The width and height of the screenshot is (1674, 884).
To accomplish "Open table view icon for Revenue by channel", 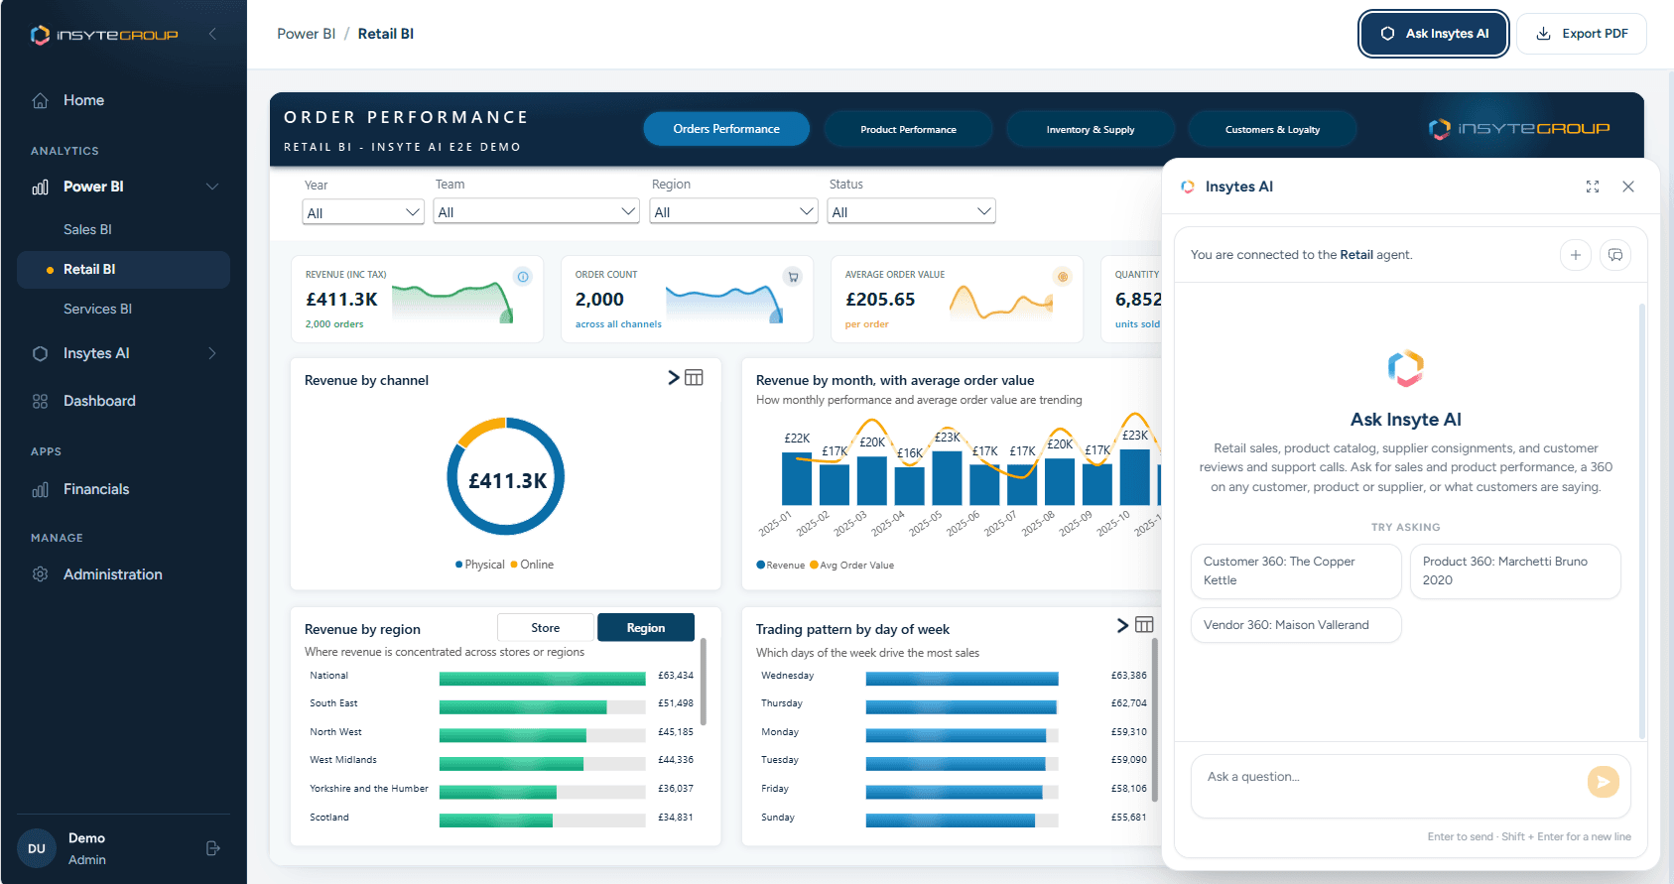I will tap(694, 377).
